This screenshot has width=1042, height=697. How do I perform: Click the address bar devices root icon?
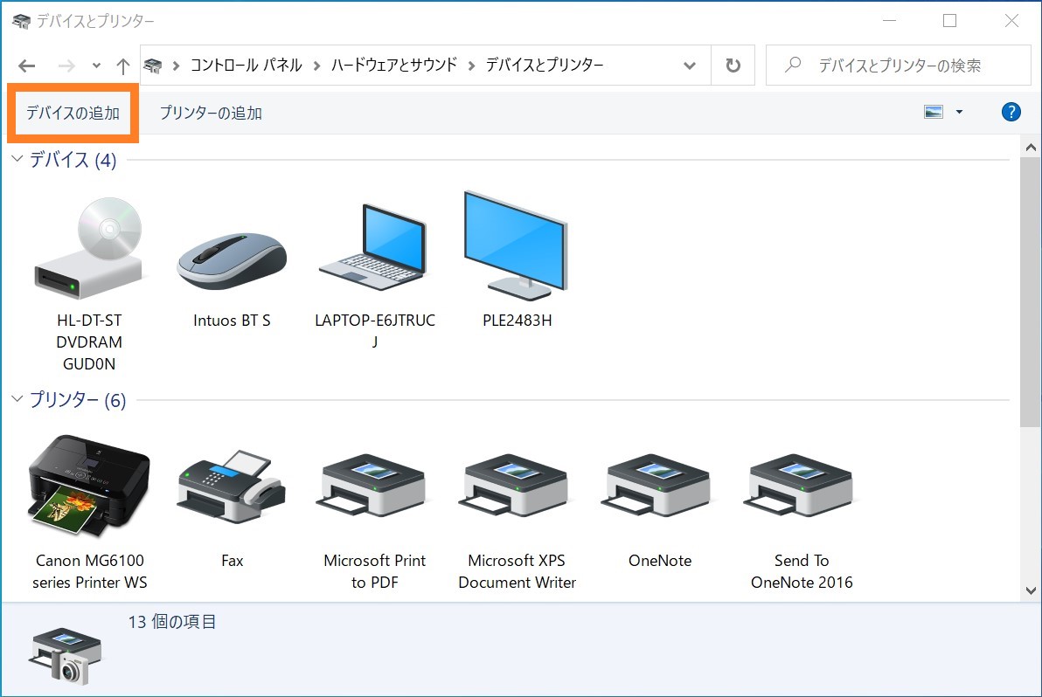pyautogui.click(x=153, y=65)
